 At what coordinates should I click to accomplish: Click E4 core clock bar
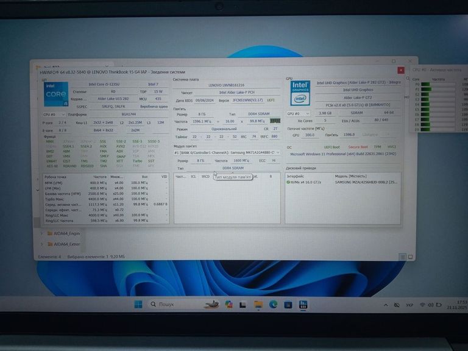[438, 104]
